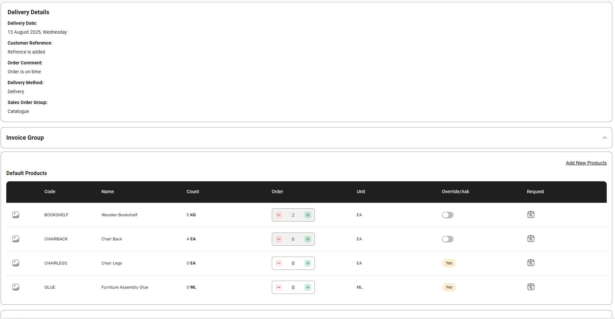Click the Add New Products link

tap(586, 163)
